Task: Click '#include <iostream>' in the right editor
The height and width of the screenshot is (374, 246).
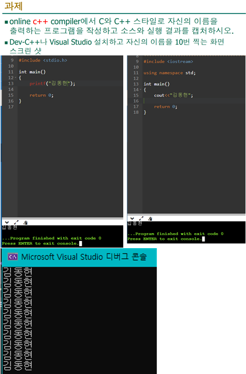Action: pos(168,61)
